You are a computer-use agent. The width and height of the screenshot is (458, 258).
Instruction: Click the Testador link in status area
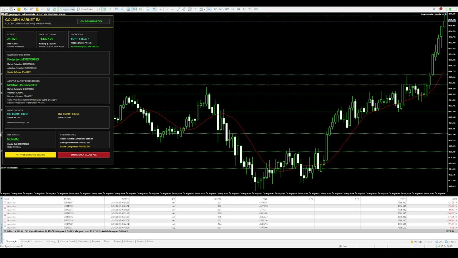coord(451,242)
